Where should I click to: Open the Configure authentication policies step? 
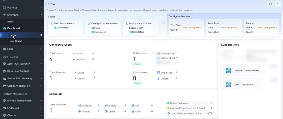pyautogui.click(x=103, y=28)
